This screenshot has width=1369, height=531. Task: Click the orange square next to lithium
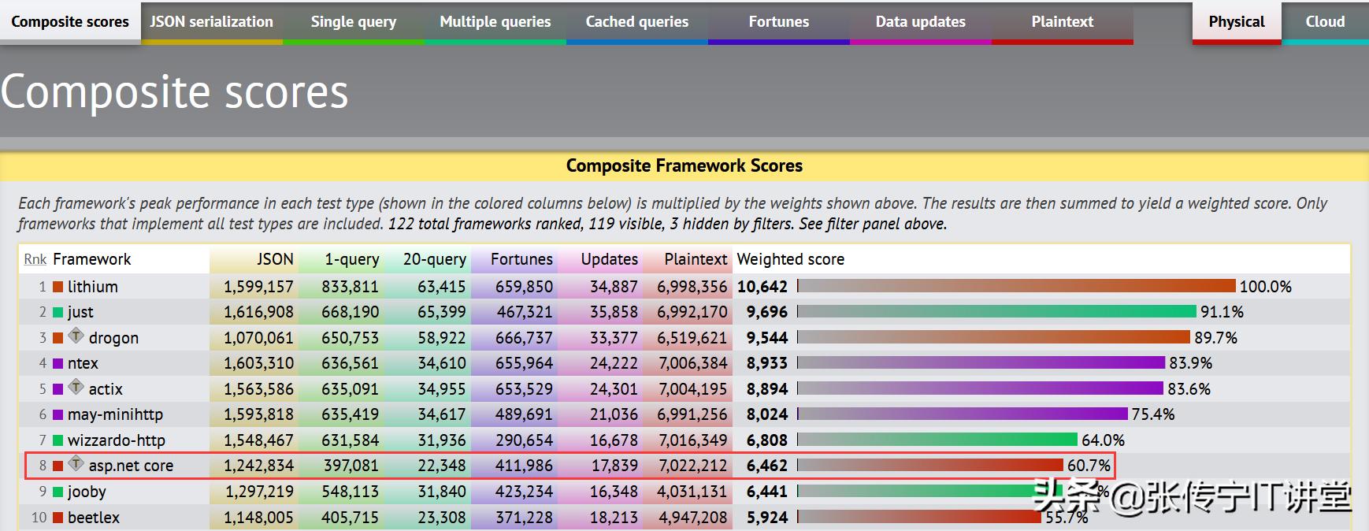point(58,287)
